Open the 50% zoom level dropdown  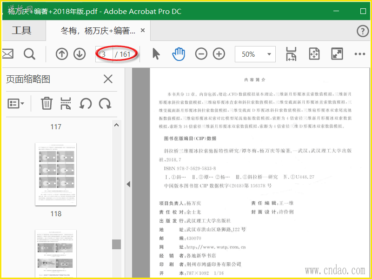point(255,54)
